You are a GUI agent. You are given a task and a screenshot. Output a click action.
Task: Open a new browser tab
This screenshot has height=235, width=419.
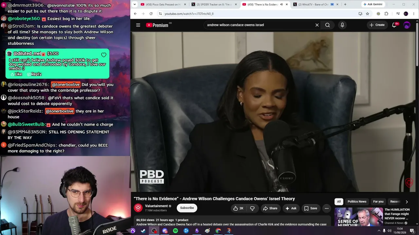pos(345,5)
